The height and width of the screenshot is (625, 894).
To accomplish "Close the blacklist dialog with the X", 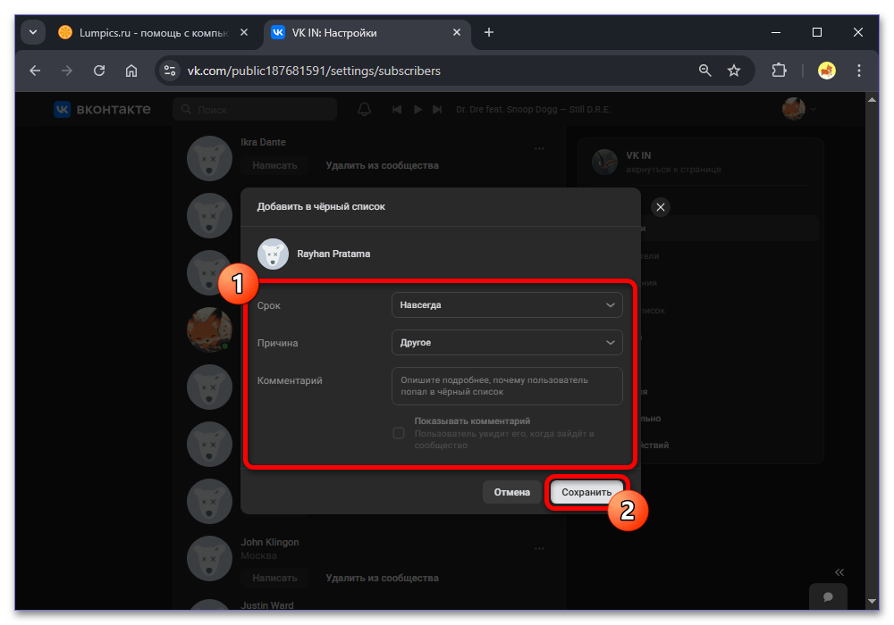I will [x=661, y=207].
